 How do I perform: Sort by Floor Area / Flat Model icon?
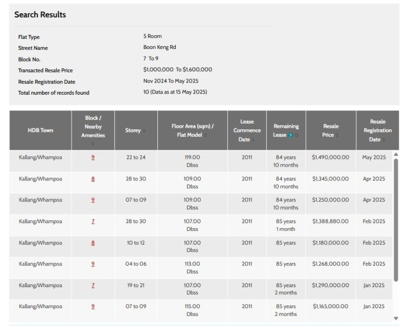coord(205,135)
